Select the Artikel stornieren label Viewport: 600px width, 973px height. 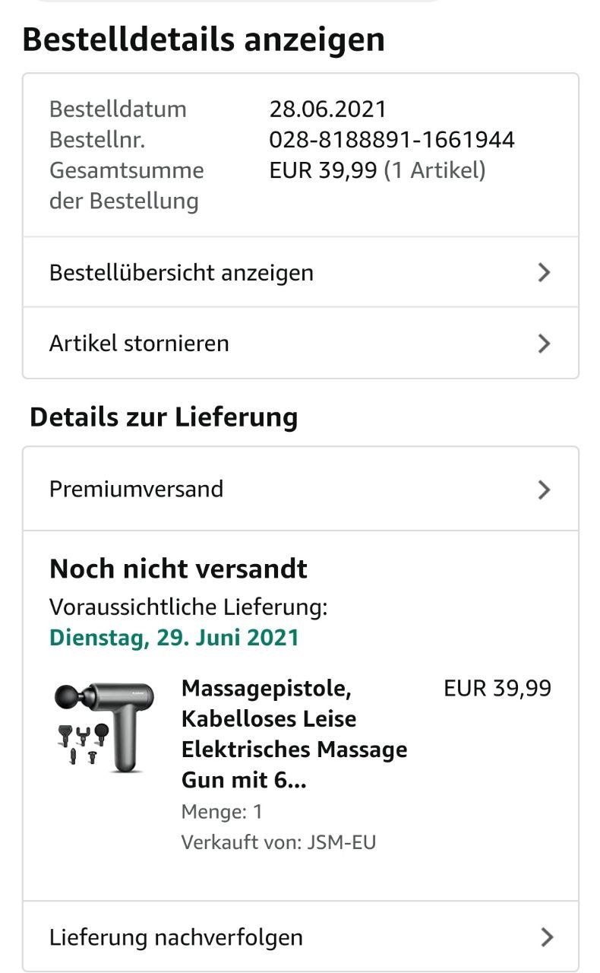[139, 343]
